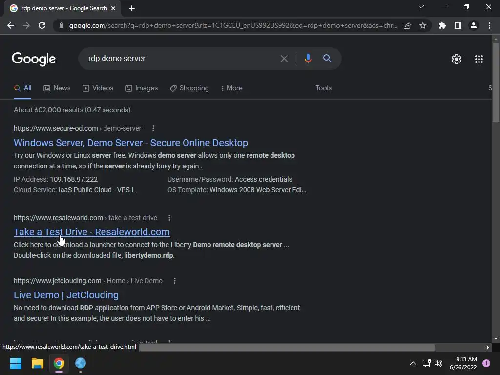This screenshot has width=500, height=375.
Task: Switch to the Shopping tab
Action: pos(189,88)
